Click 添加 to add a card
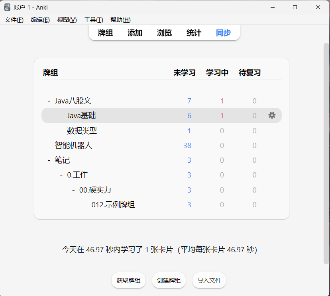Viewport: 330px width, 296px height. 135,33
